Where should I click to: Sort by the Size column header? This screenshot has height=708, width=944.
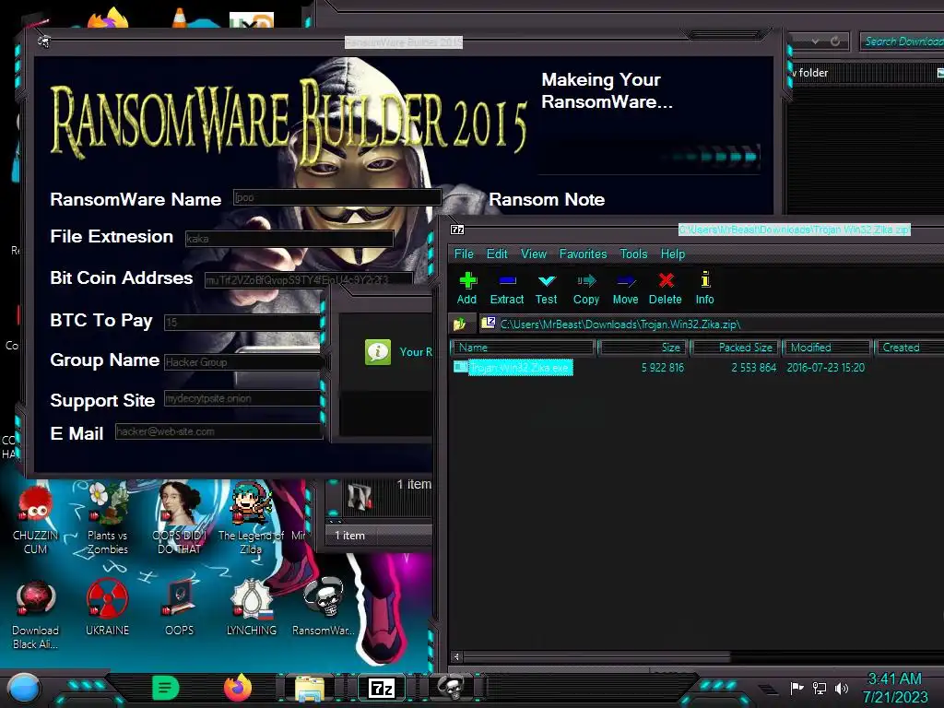coord(642,348)
